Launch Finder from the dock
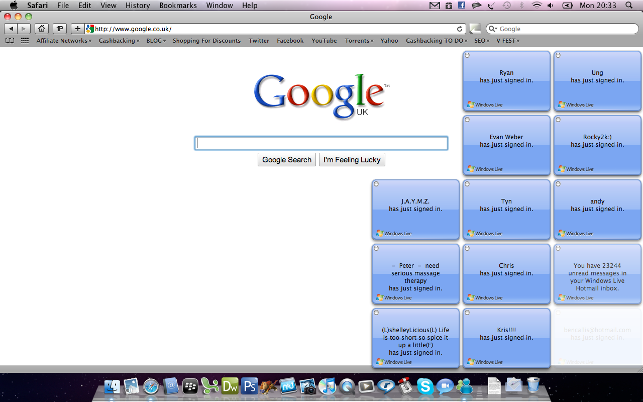Image resolution: width=643 pixels, height=402 pixels. [112, 386]
